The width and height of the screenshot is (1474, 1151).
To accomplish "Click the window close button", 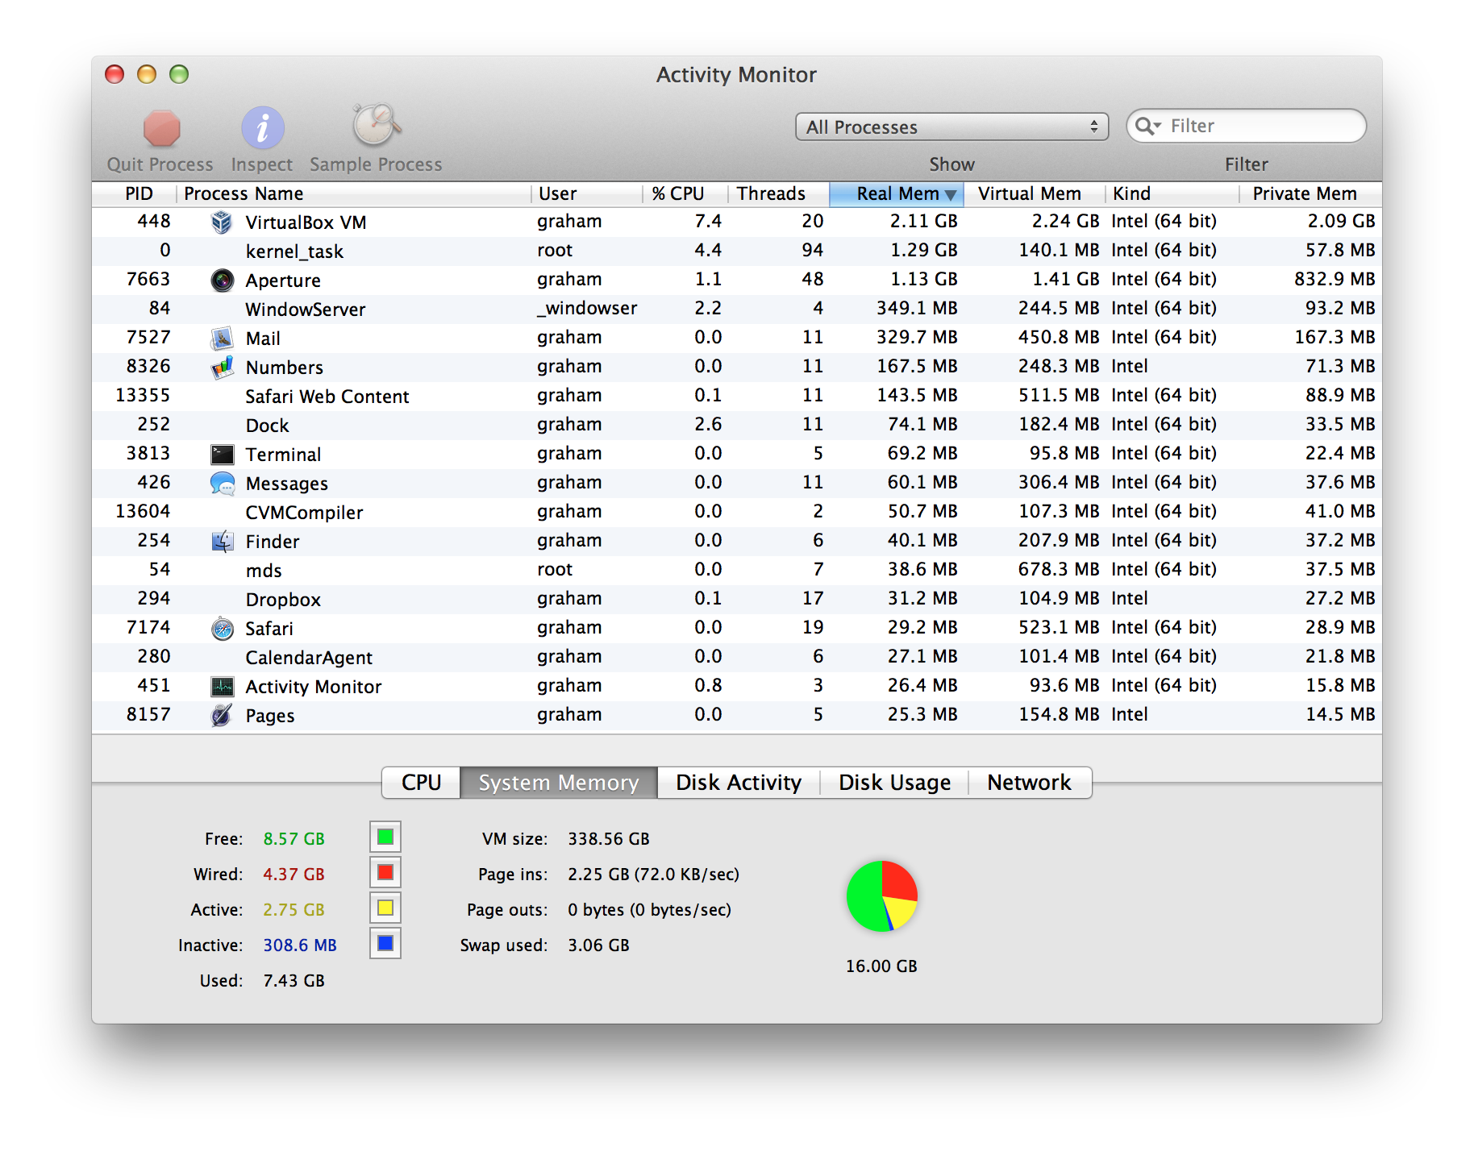I will (115, 74).
